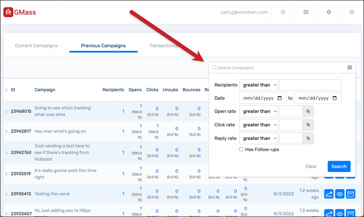Click the power sign-out icon
This screenshot has height=217, width=364.
point(351,12)
